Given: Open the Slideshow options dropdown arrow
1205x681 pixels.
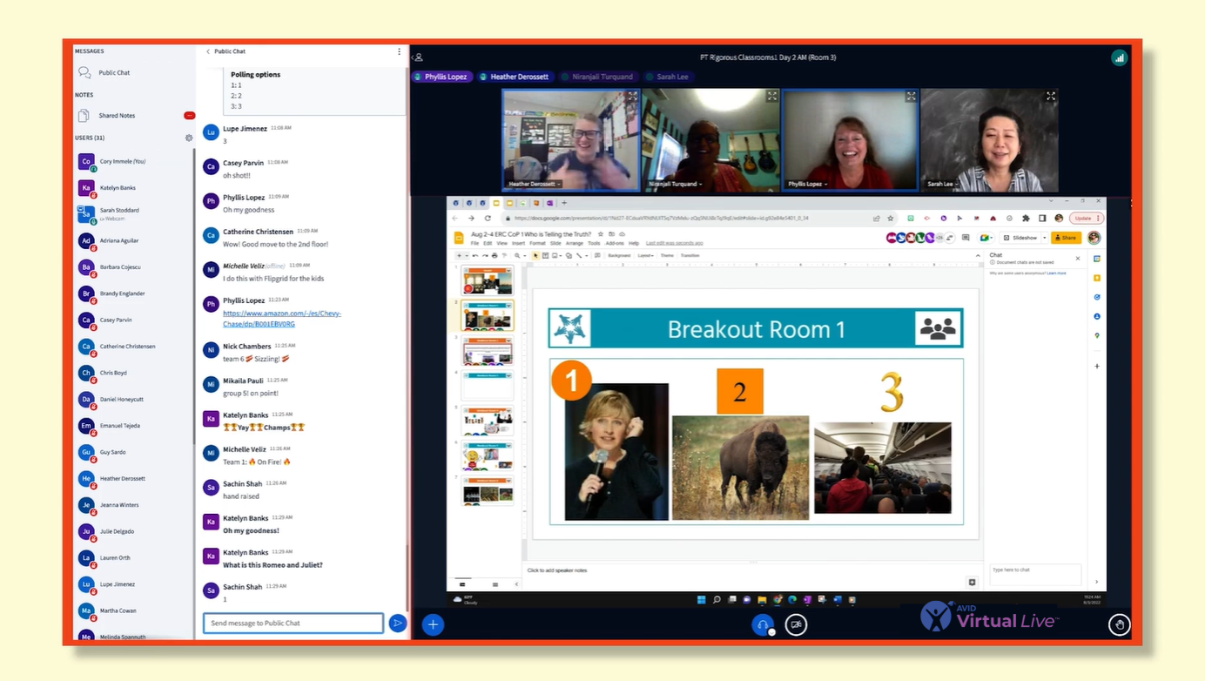Looking at the screenshot, I should pos(1045,238).
